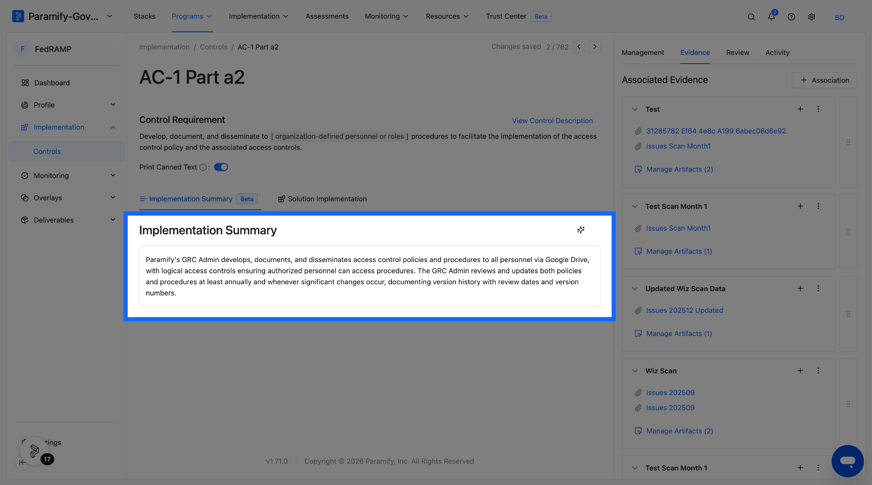
Task: Collapse the sidebar with arrow icon
Action: [22, 462]
